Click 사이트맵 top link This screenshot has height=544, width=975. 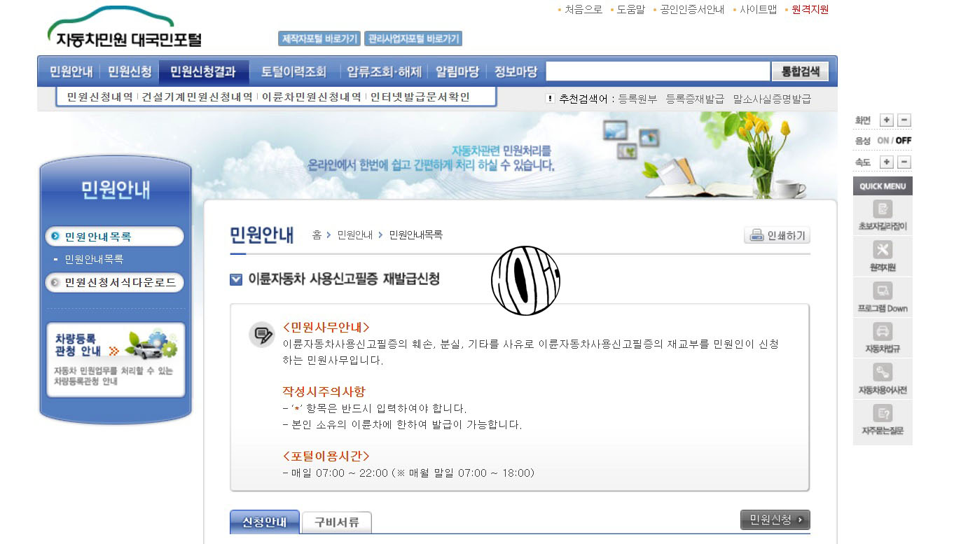click(x=758, y=9)
